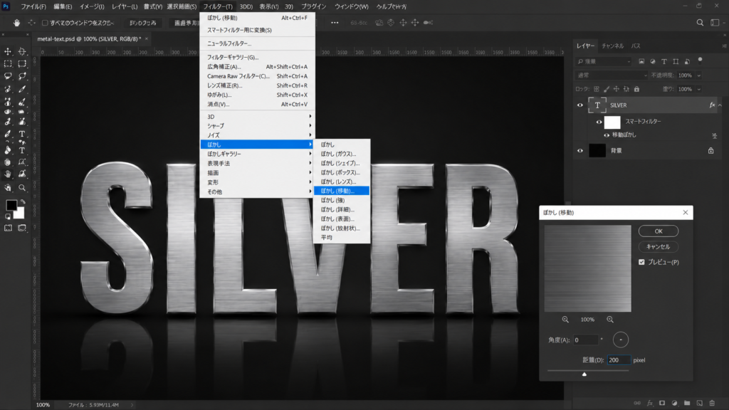
Task: Click the キャンセル button
Action: coord(659,247)
